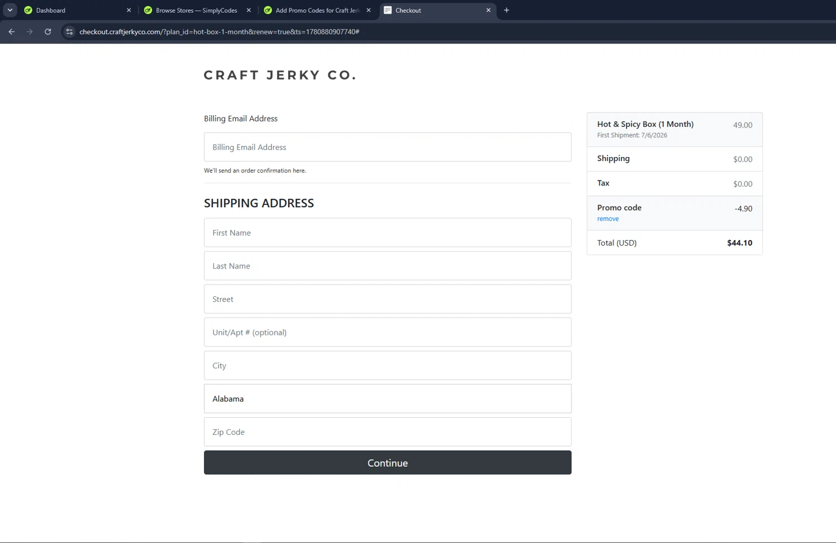The height and width of the screenshot is (543, 836).
Task: Close the Add Promo Codes tab
Action: [368, 10]
